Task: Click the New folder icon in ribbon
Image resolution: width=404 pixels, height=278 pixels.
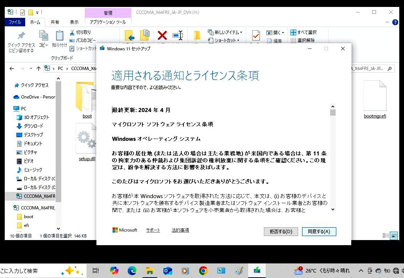Action: (x=197, y=36)
